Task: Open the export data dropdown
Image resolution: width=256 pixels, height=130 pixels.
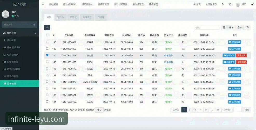Action: point(239,28)
